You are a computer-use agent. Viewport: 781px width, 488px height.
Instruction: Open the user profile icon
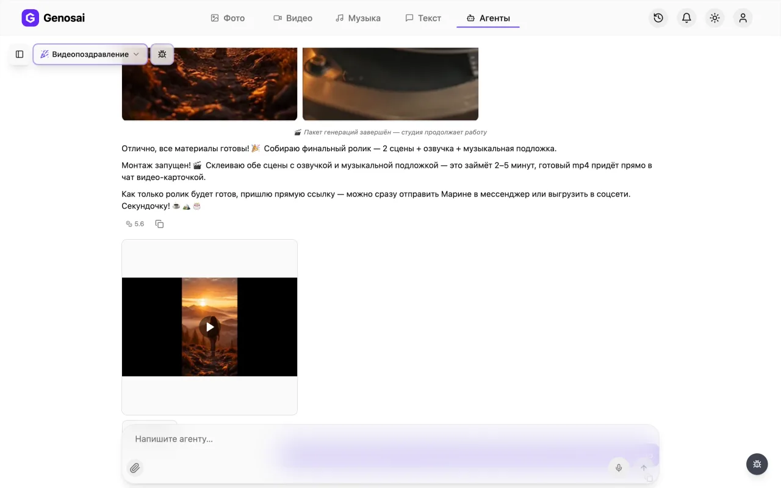[x=743, y=18]
